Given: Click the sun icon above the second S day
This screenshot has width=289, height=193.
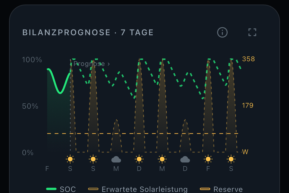Looking at the screenshot, I should 93,159.
